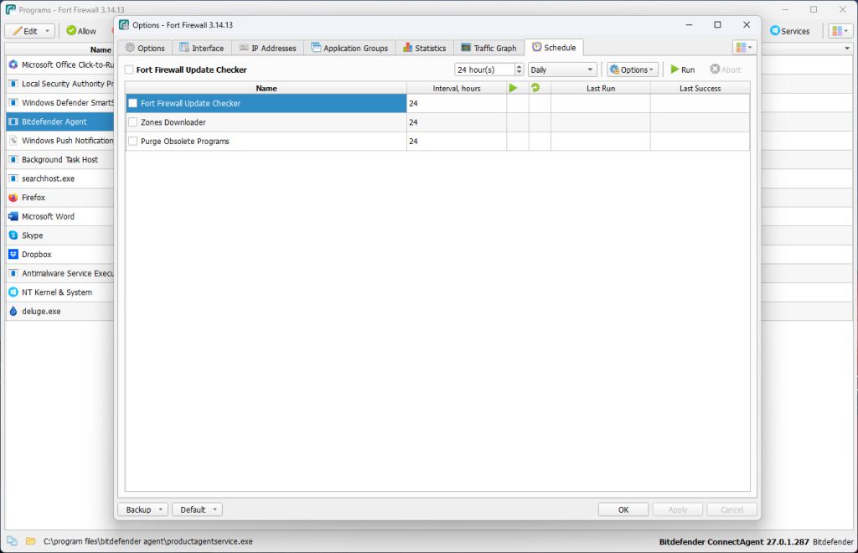Viewport: 858px width, 553px height.
Task: Select the searchhost.exe program icon
Action: point(13,178)
